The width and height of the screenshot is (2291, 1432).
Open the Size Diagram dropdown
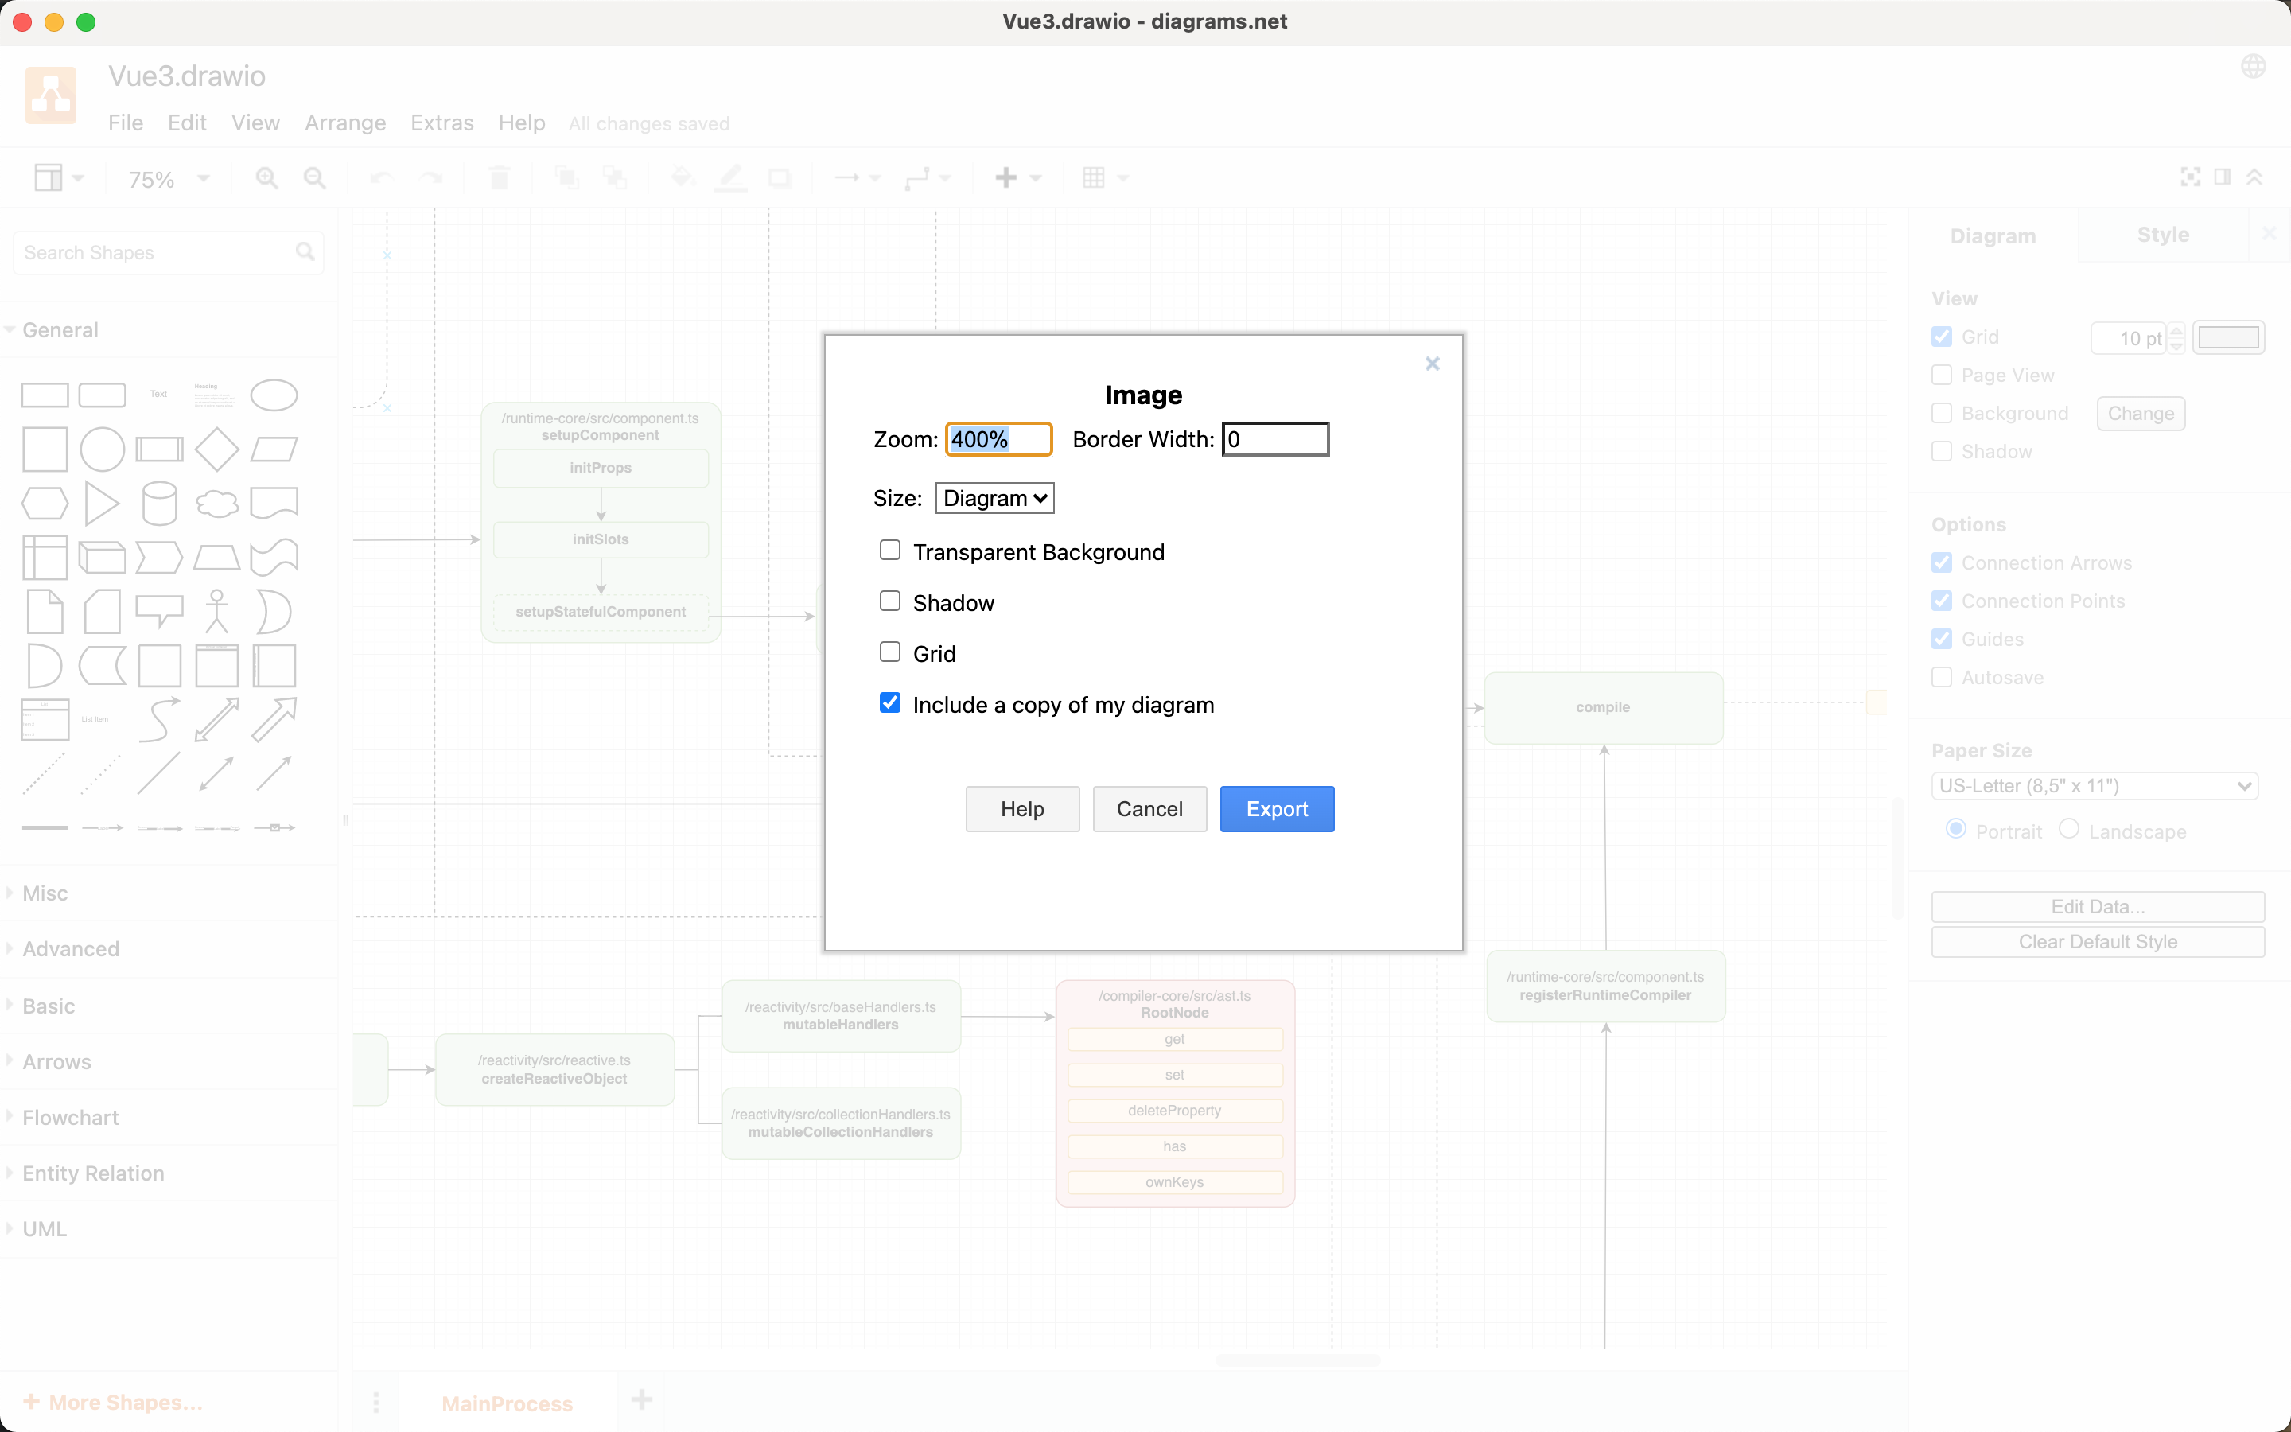(x=995, y=498)
